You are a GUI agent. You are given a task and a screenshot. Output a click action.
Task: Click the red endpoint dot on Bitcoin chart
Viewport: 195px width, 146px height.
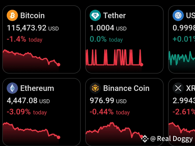pos(59,65)
